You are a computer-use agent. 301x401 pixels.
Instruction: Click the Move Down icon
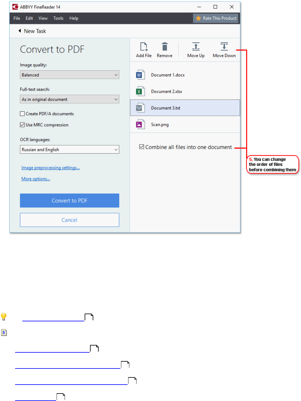coord(224,47)
